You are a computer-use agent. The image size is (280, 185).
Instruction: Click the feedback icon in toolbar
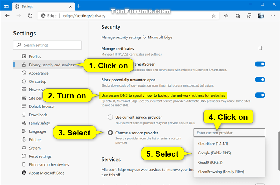pyautogui.click(x=249, y=16)
